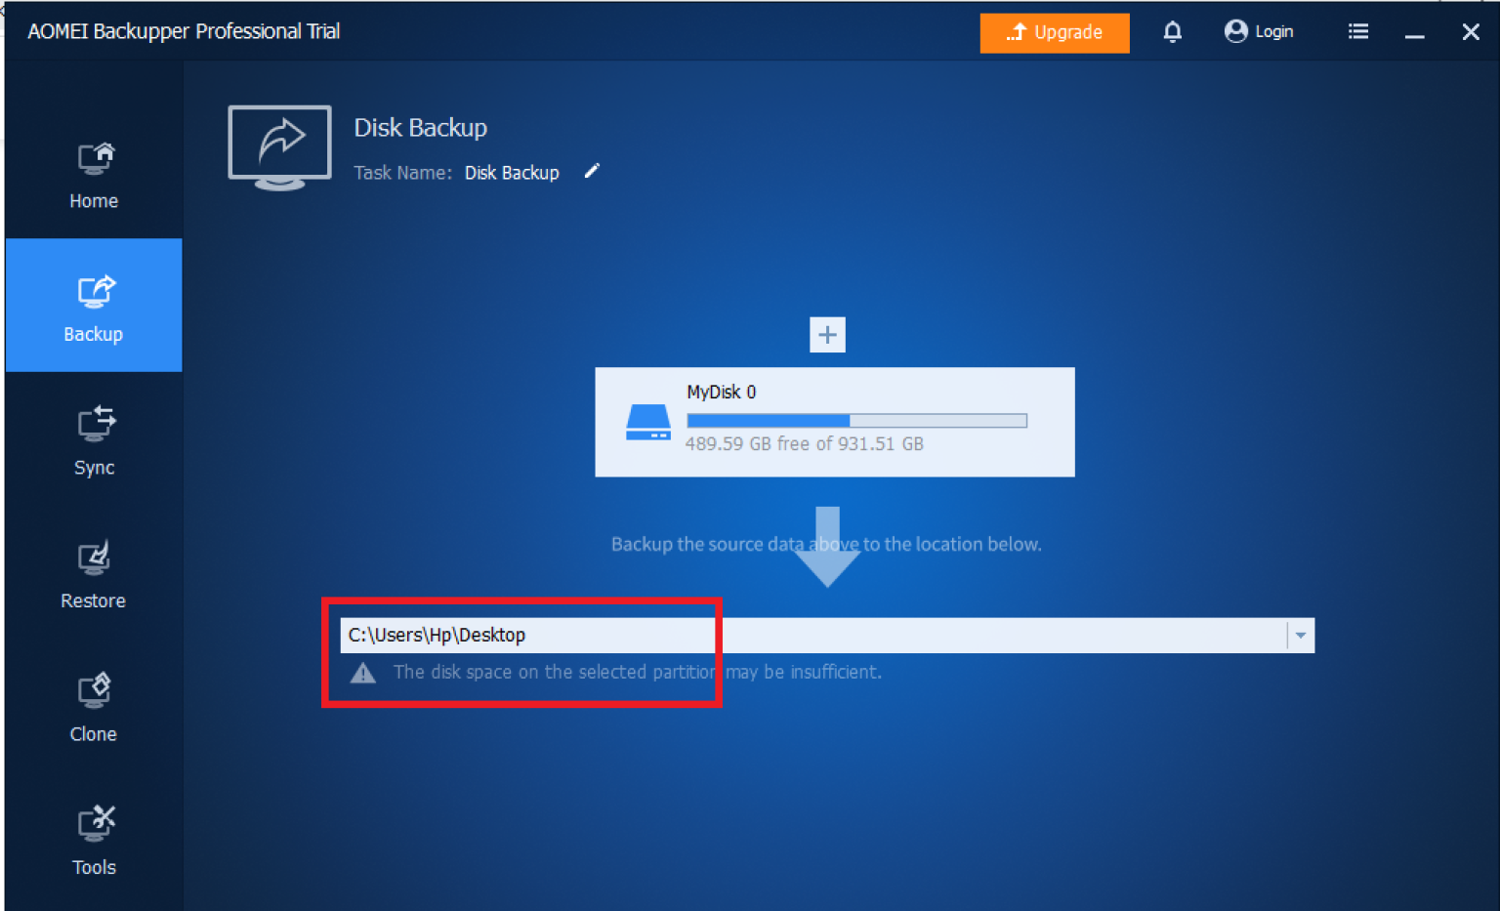Click the Upgrade button
The image size is (1500, 911).
(x=1054, y=32)
